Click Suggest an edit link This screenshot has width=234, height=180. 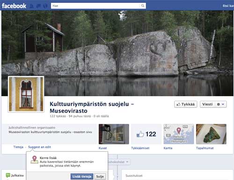[x=39, y=147]
